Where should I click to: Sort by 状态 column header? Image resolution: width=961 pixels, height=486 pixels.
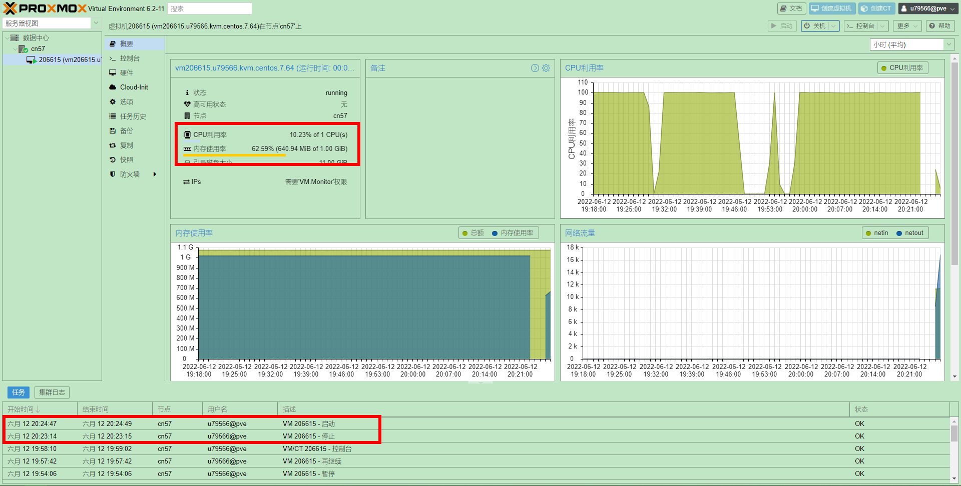click(x=899, y=409)
